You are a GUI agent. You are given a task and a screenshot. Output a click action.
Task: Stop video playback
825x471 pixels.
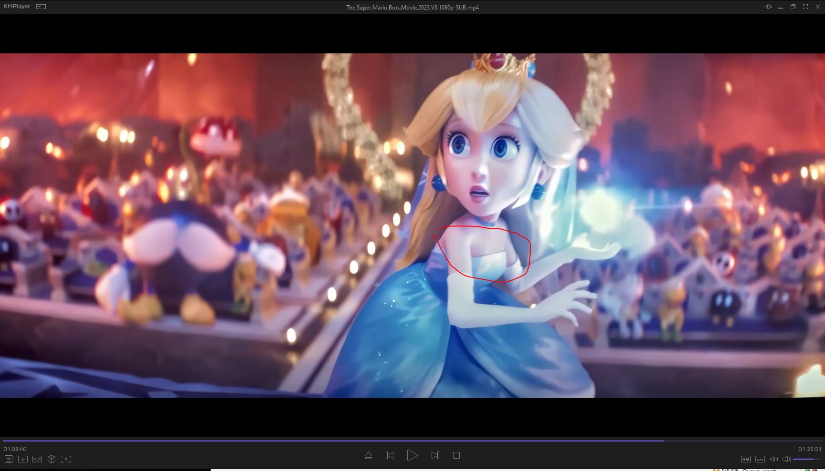(456, 456)
